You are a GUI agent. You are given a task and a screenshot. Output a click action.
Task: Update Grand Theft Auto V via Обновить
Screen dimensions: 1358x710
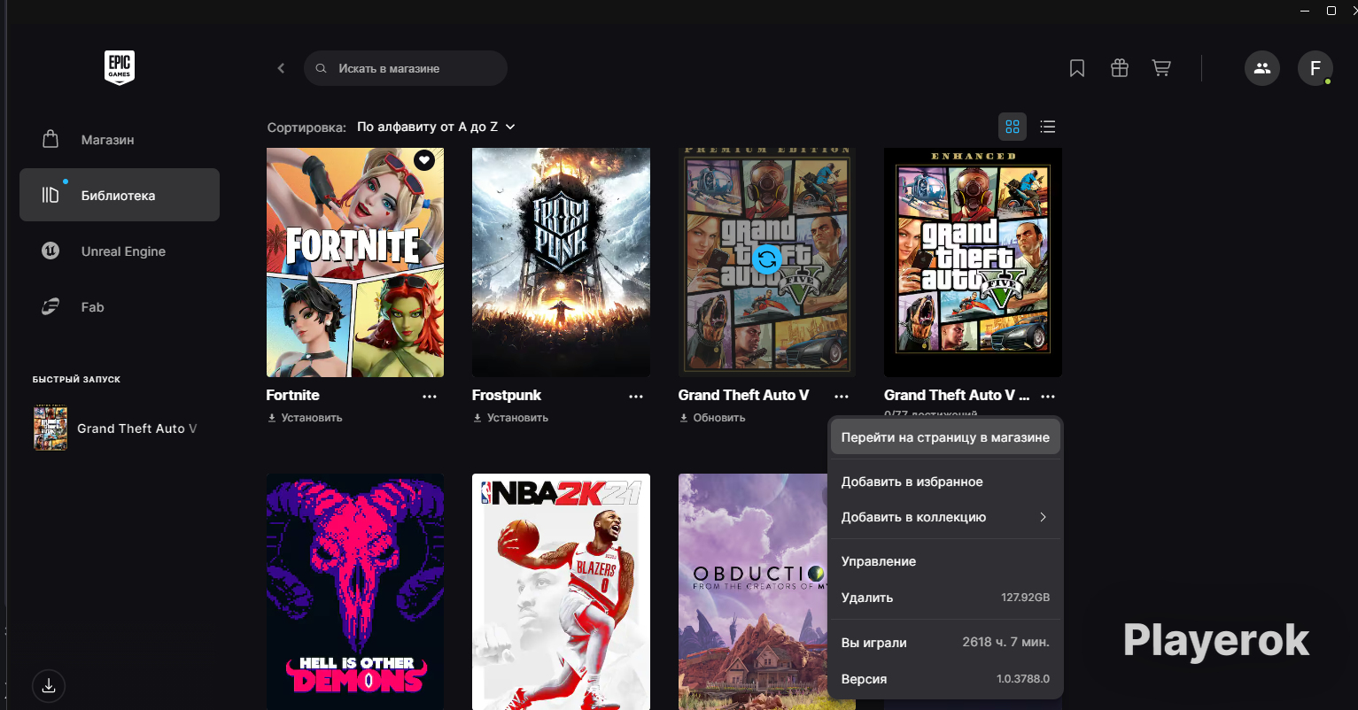tap(712, 418)
